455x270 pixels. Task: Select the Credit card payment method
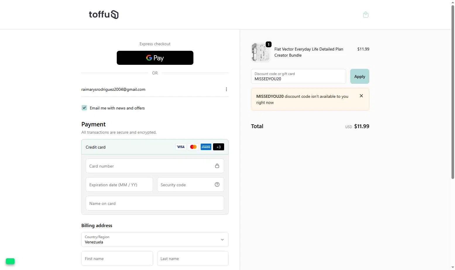(x=155, y=147)
